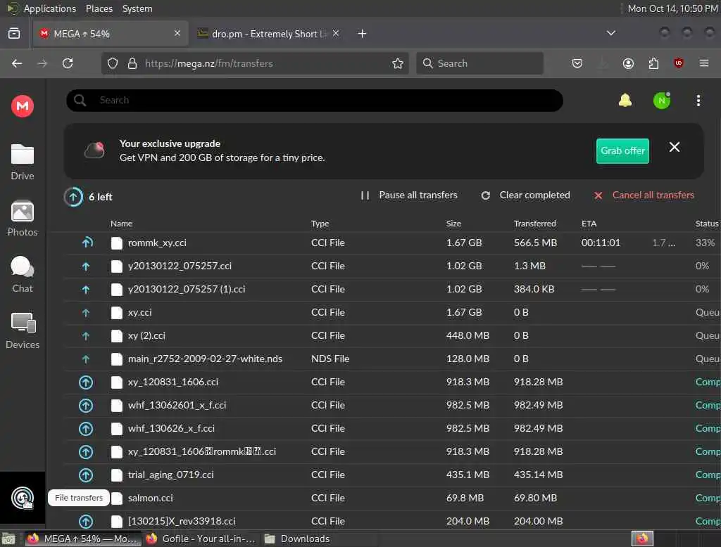This screenshot has width=721, height=547.
Task: Expand the list-all-tabs chevron
Action: [610, 33]
